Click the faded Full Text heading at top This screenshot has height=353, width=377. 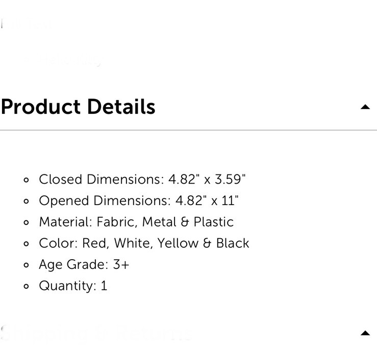27,24
